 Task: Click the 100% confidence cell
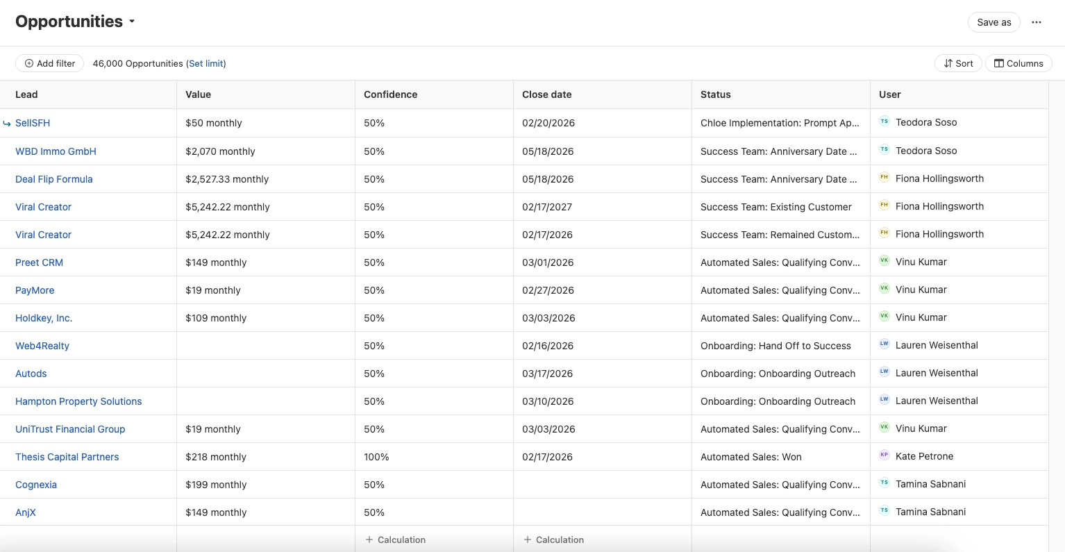tap(434, 457)
